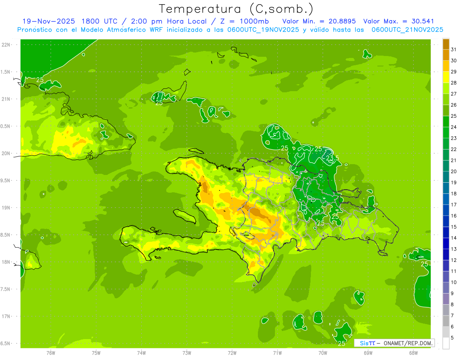Select the "0600UTC_21NOV2025" valid-until time
Image resolution: width=464 pixels, height=358 pixels.
click(408, 30)
